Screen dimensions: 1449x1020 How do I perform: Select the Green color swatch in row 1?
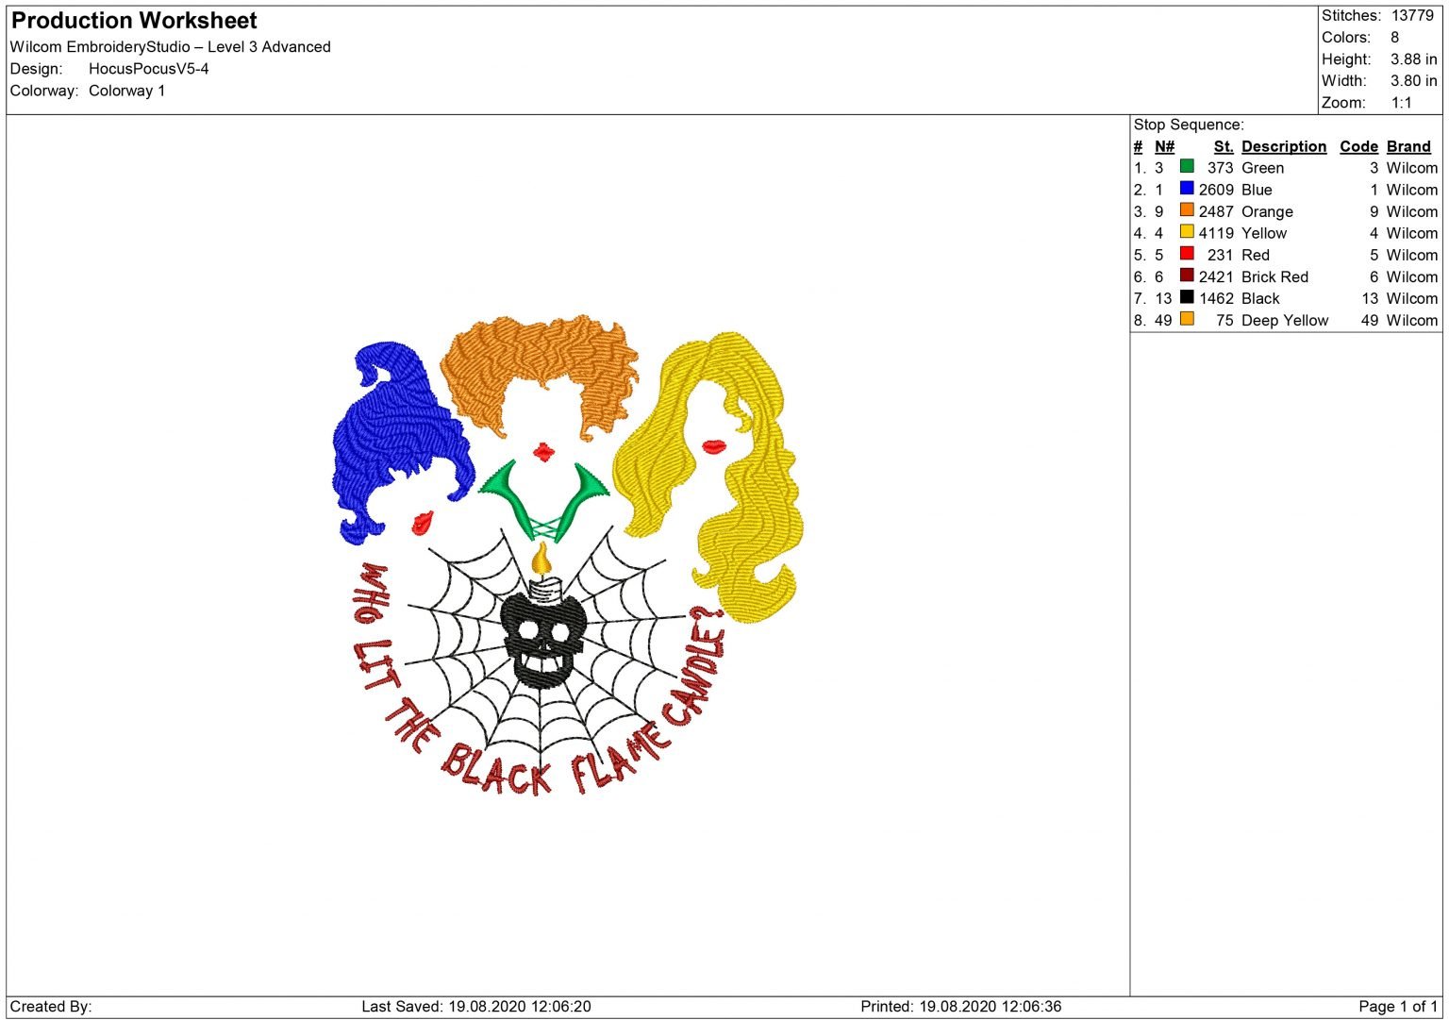click(1186, 167)
